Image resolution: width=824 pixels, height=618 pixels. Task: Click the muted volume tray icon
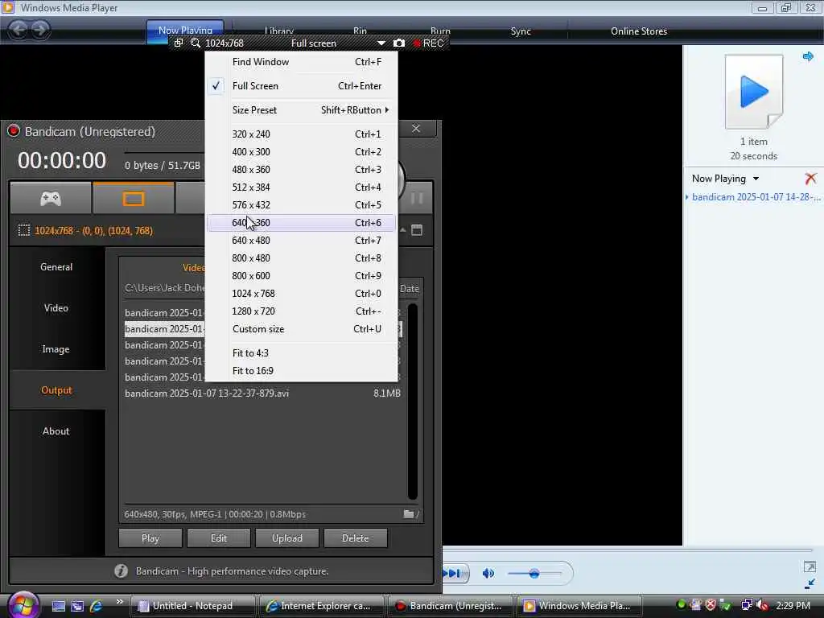[762, 605]
